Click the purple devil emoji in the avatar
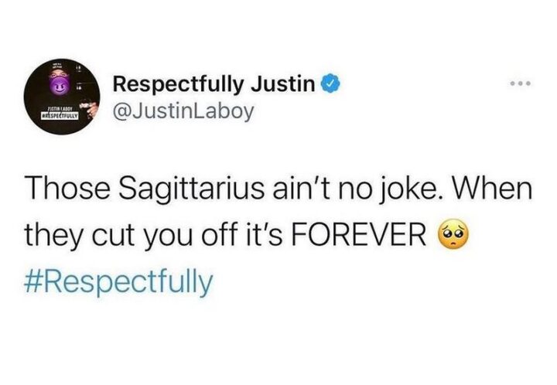 click(x=58, y=86)
